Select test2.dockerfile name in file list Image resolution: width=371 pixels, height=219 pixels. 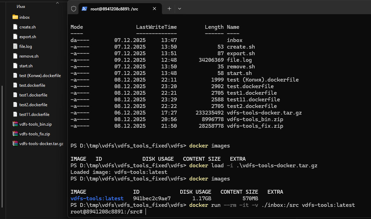33,104
